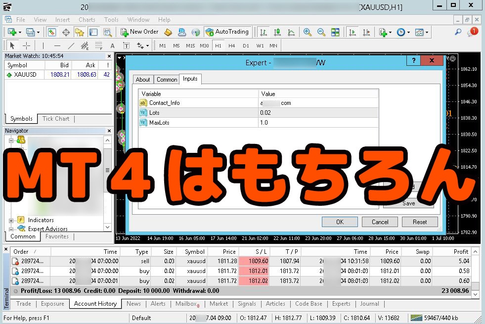Select the equidistant channel tool
Image resolution: width=485 pixels, height=324 pixels.
pos(85,46)
